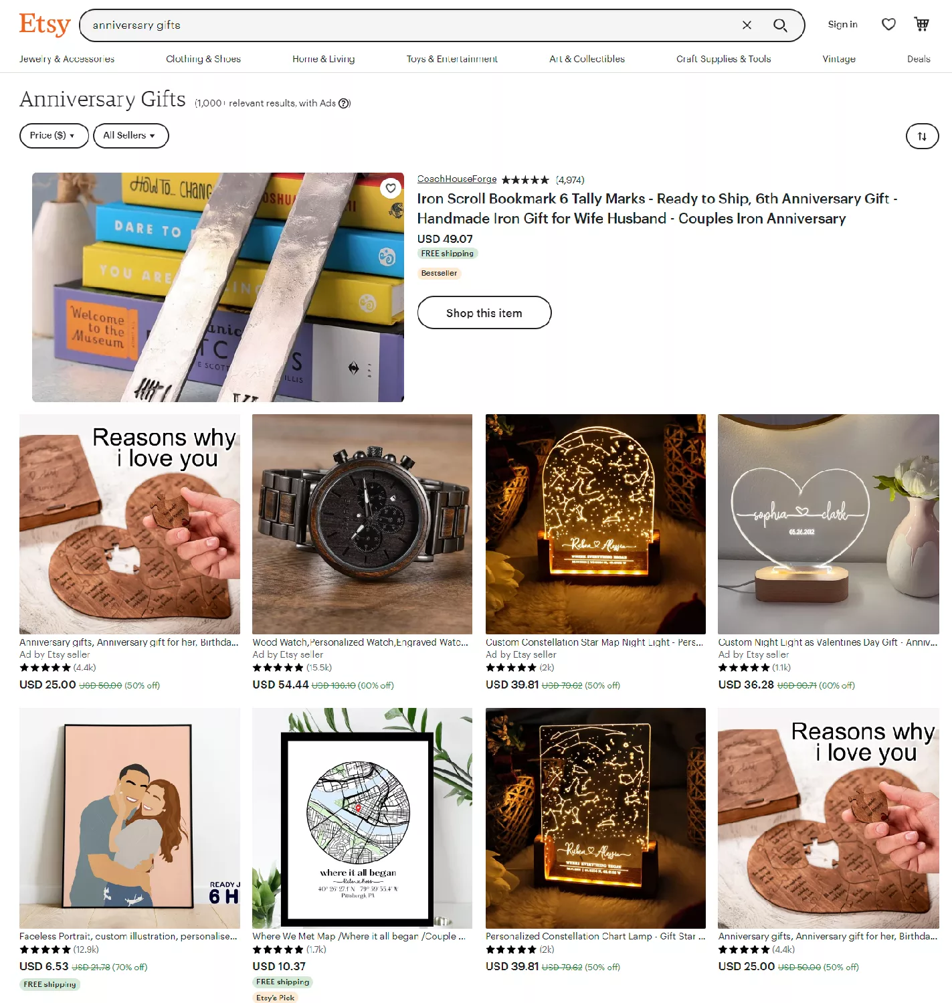Open the Wood Watch product thumbnail
The width and height of the screenshot is (952, 1003).
tap(362, 524)
